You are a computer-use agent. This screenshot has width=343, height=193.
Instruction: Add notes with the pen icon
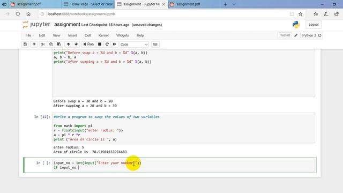point(326,14)
